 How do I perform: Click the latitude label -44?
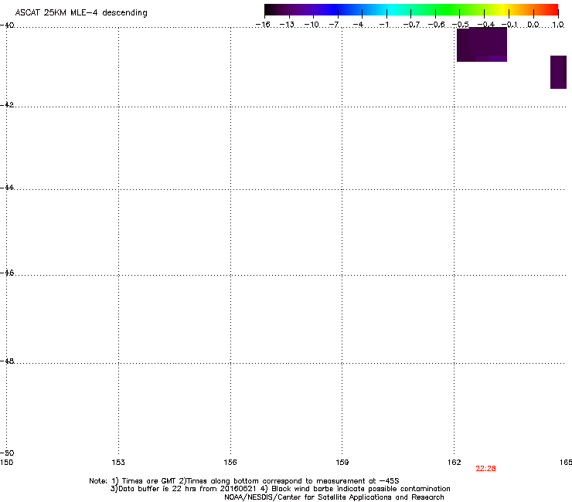tap(7, 188)
